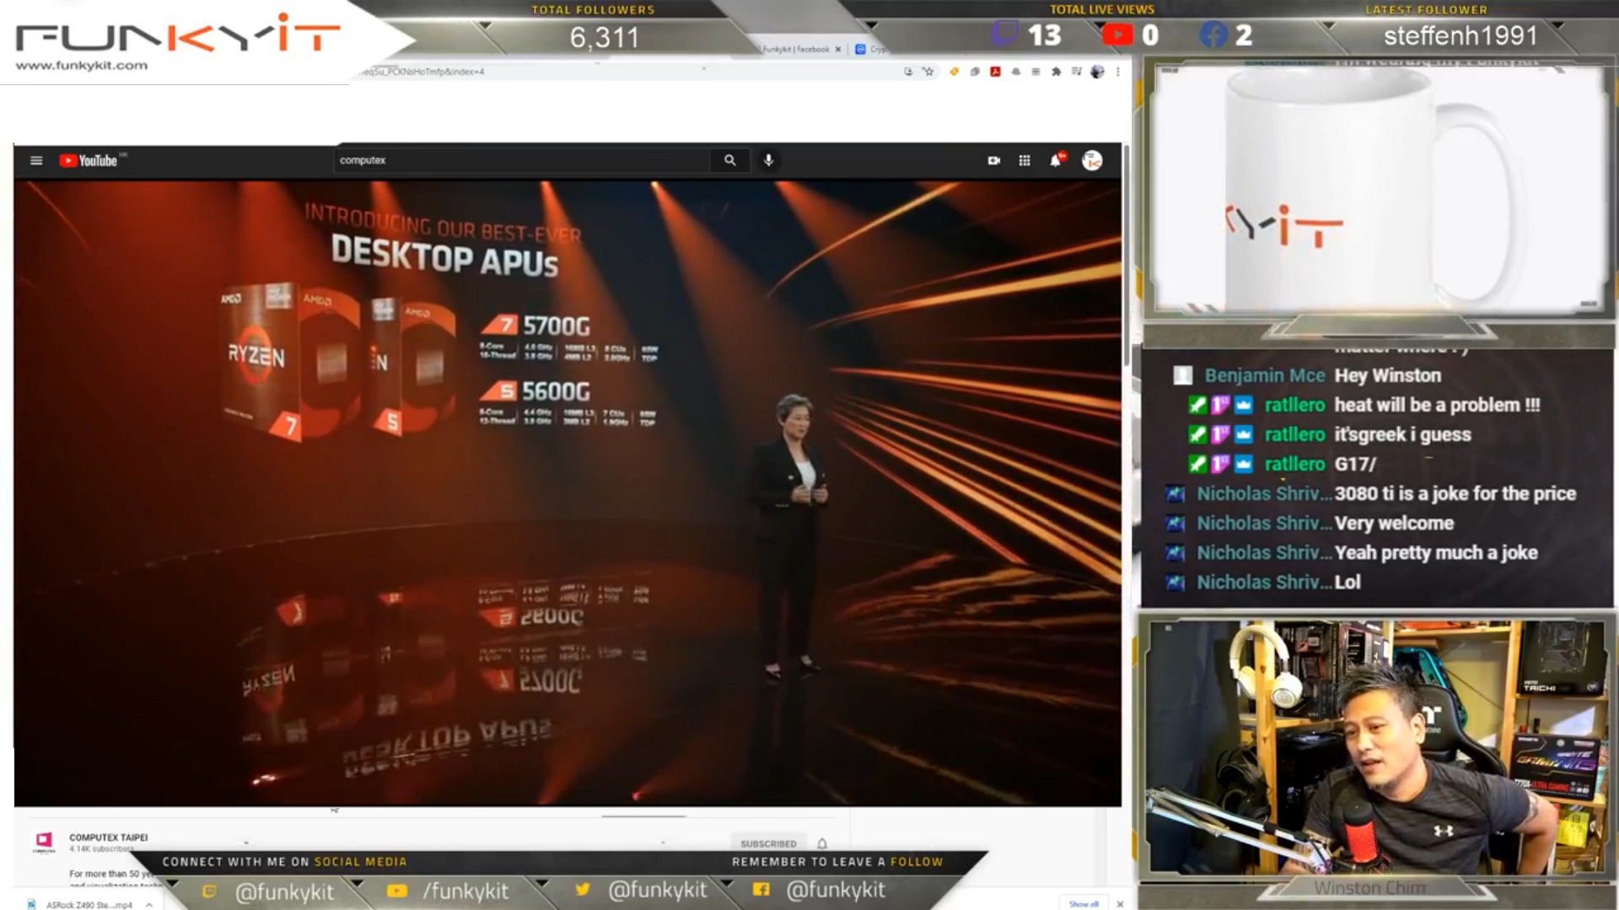Open the grey hat extension icon
The width and height of the screenshot is (1619, 910).
(1015, 72)
